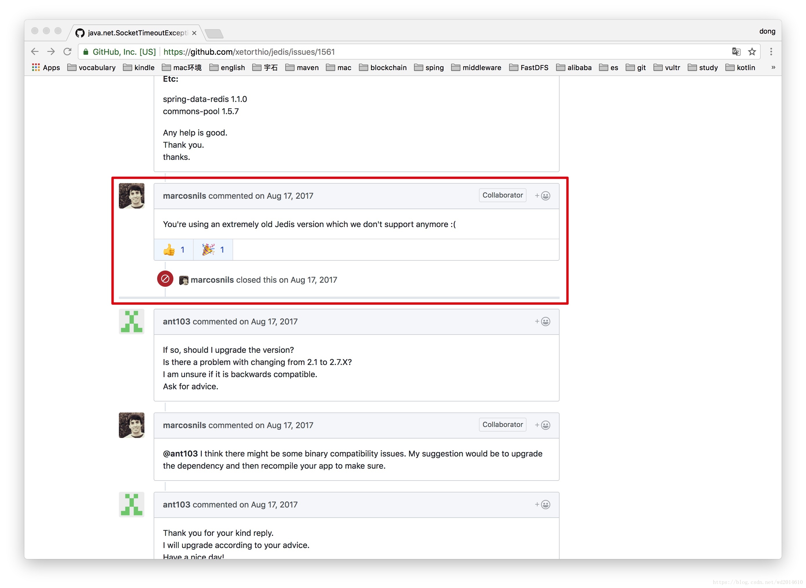Add reaction to Thank you kind reply comment
The width and height of the screenshot is (806, 588).
point(542,505)
